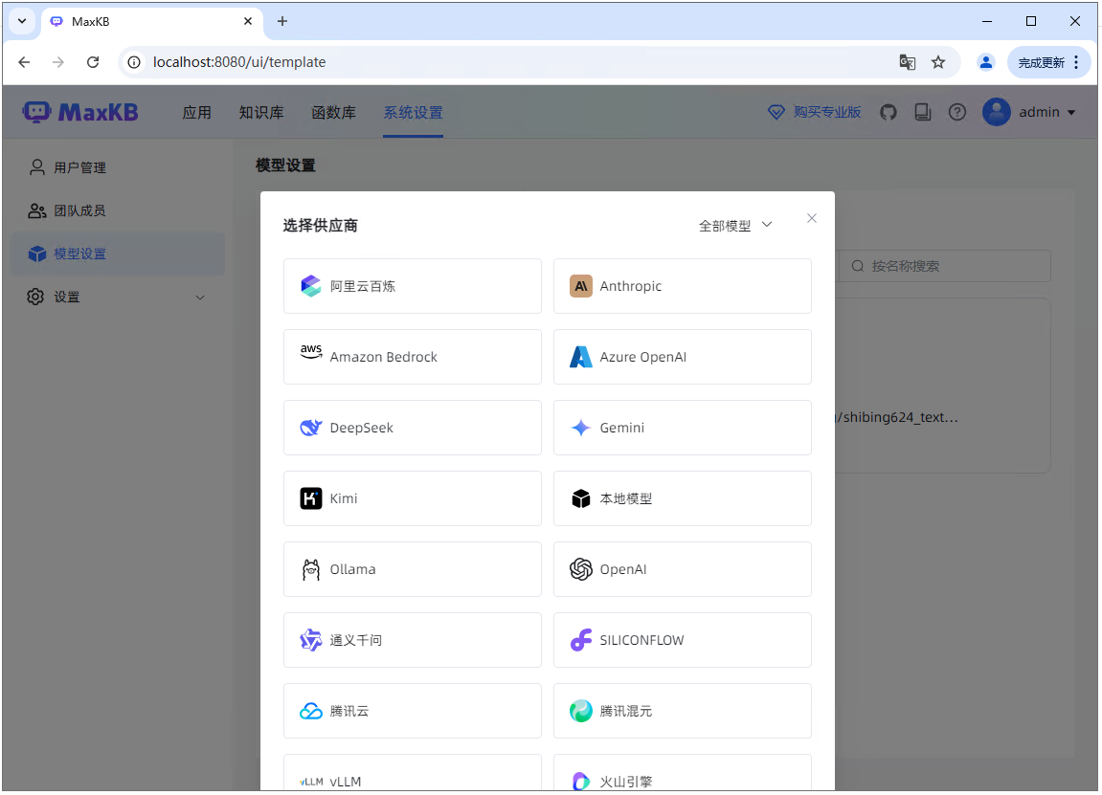Viewport: 1102px width, 795px height.
Task: Select the Azure OpenAI logo
Action: [x=580, y=357]
